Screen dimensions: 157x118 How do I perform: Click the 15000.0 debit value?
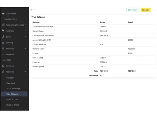point(103,62)
